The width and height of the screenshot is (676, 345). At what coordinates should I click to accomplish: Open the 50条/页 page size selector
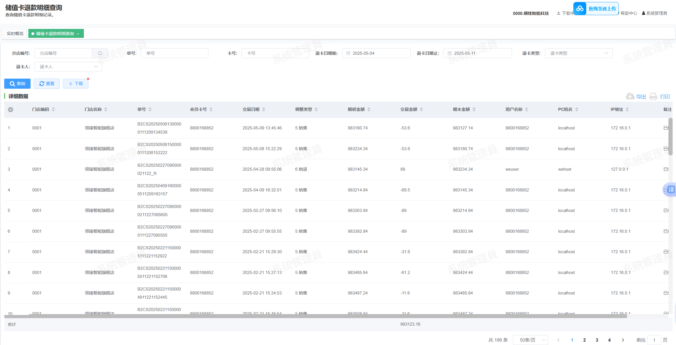(530, 340)
